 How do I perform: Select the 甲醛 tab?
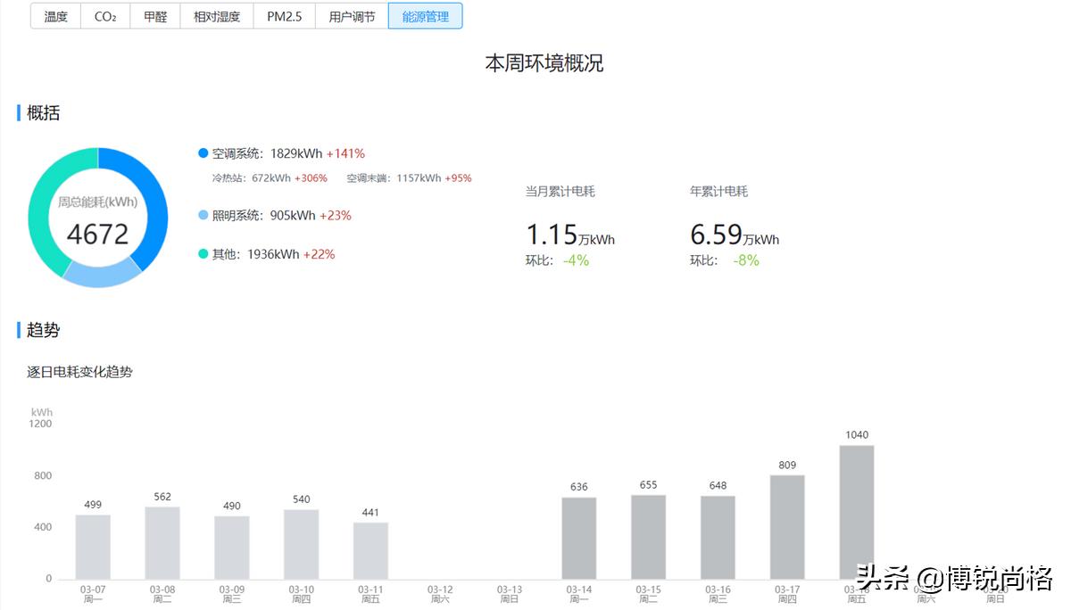154,15
